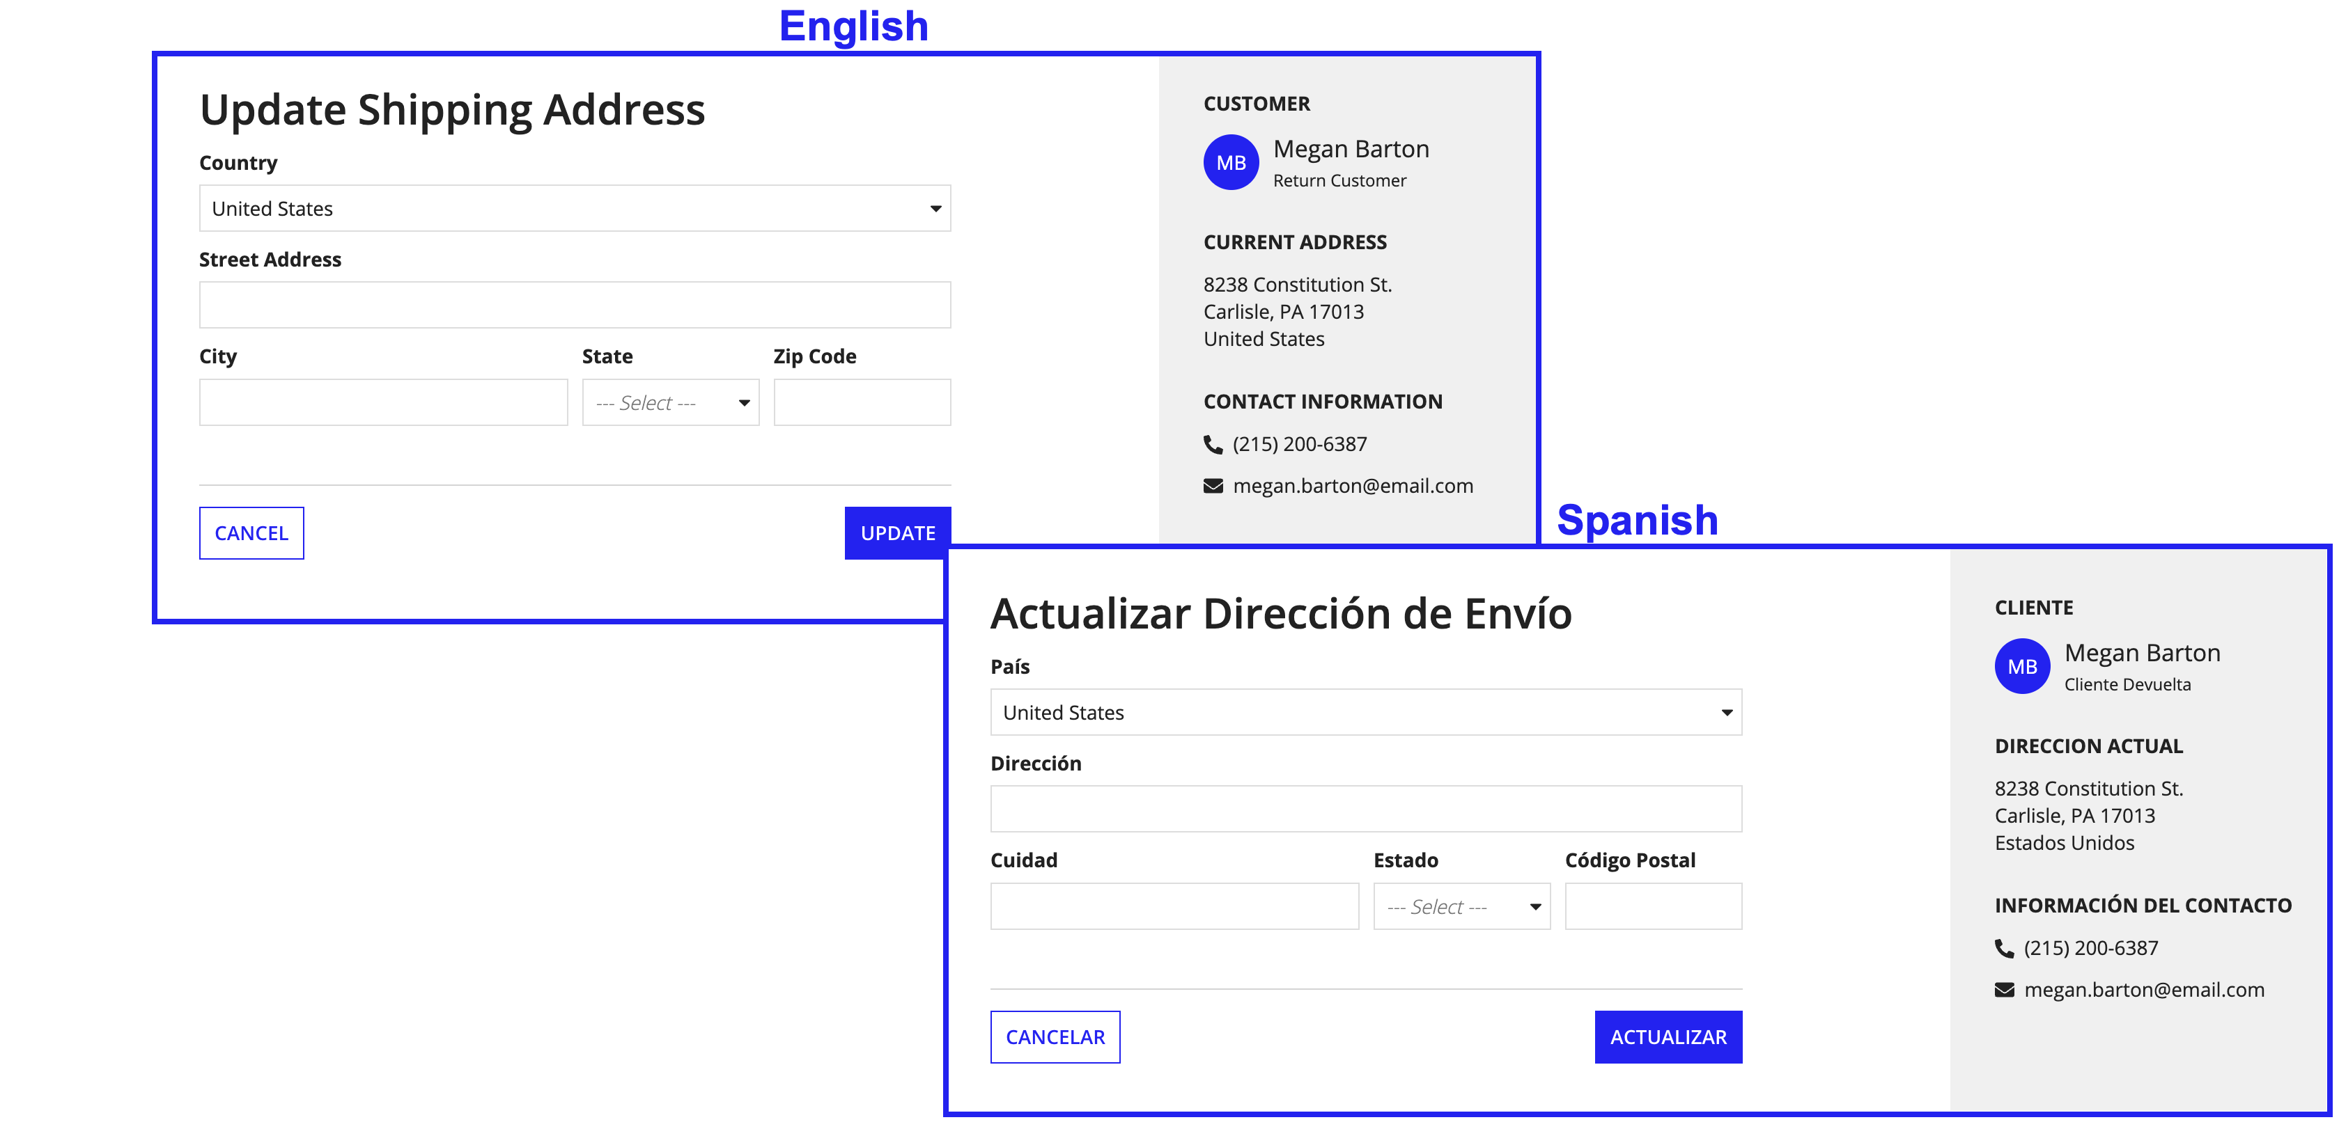This screenshot has width=2339, height=1129.
Task: Select the CANCELAR button in Spanish form
Action: click(1055, 1036)
